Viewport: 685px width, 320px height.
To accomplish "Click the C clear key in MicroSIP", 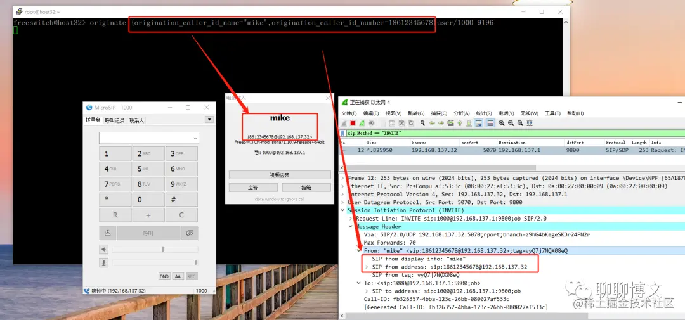I will click(x=181, y=215).
